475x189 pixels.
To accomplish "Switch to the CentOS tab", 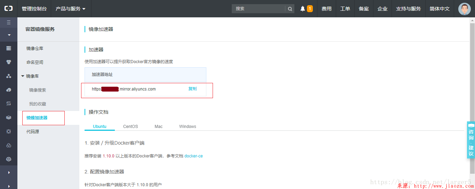I will point(130,127).
